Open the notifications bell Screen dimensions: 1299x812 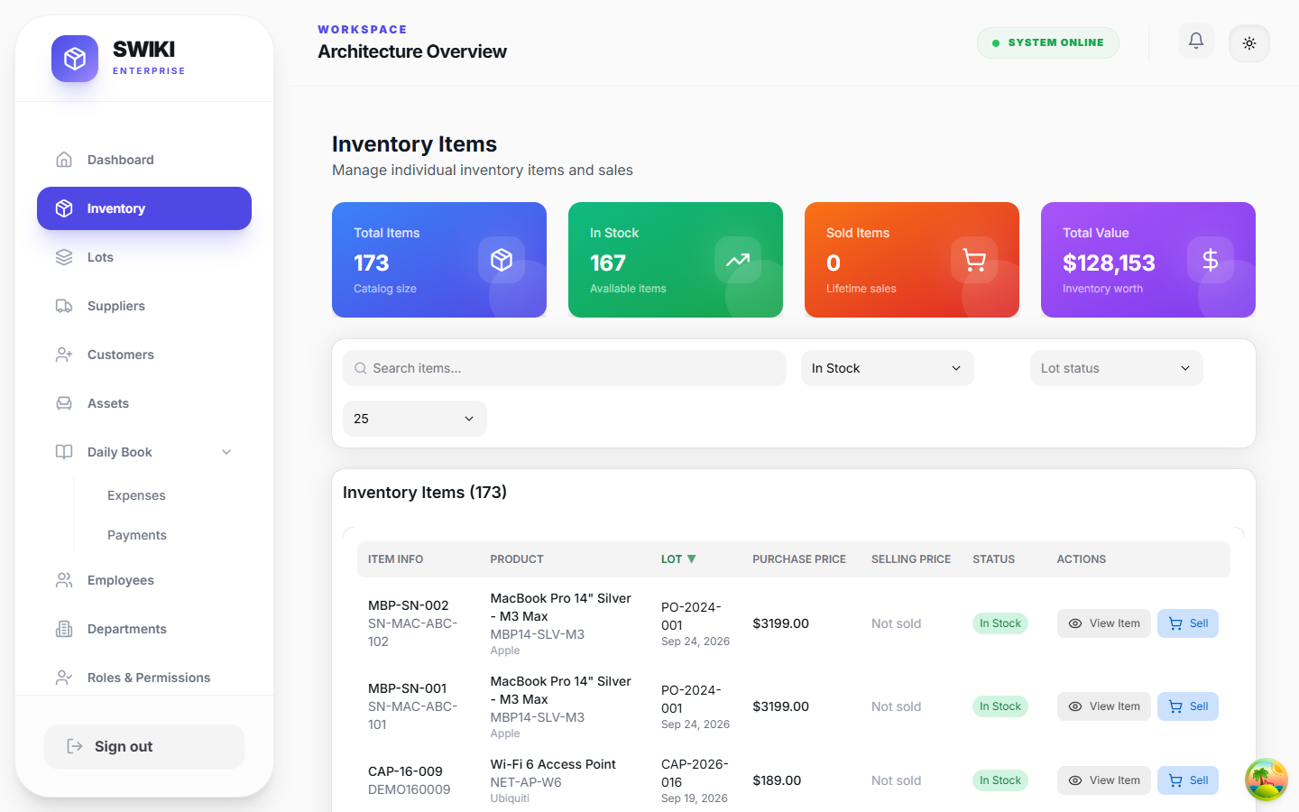click(x=1196, y=41)
